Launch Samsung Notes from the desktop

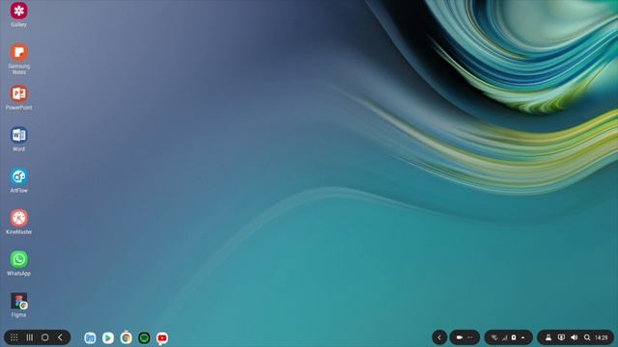point(19,52)
